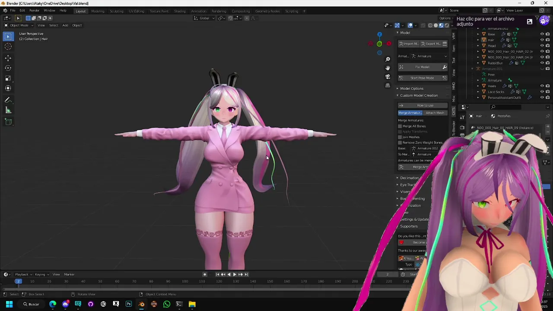The height and width of the screenshot is (311, 553).
Task: Select the Attach Mesh option
Action: 435,113
